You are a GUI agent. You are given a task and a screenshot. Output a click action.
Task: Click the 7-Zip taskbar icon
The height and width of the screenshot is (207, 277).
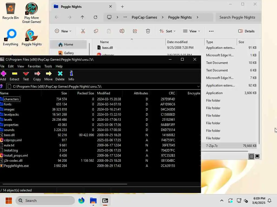pyautogui.click(x=105, y=201)
